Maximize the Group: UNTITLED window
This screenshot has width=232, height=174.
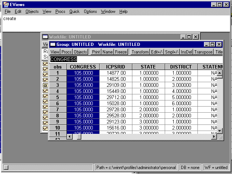212,44
